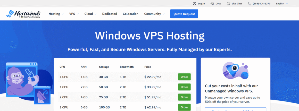Order the $22.99/mo plan
This screenshot has width=299, height=111.
point(184,77)
